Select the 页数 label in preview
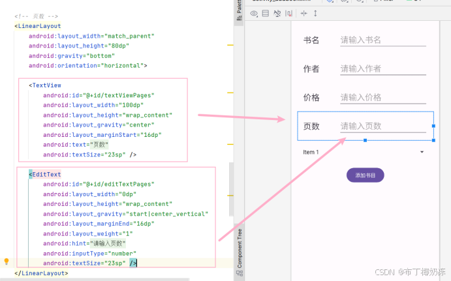 pos(311,126)
